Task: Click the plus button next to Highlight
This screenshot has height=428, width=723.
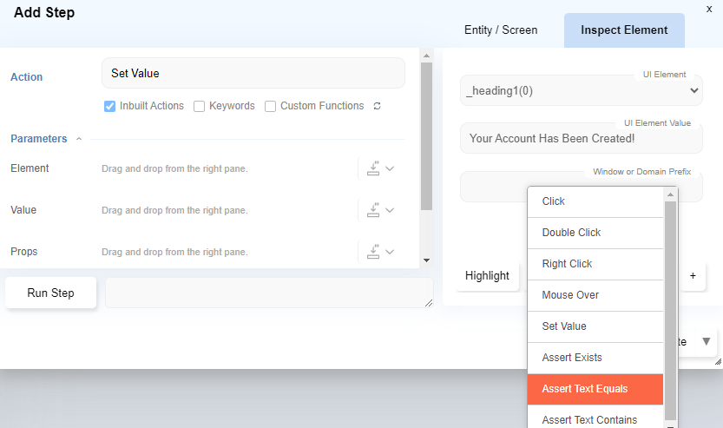Action: pyautogui.click(x=693, y=276)
